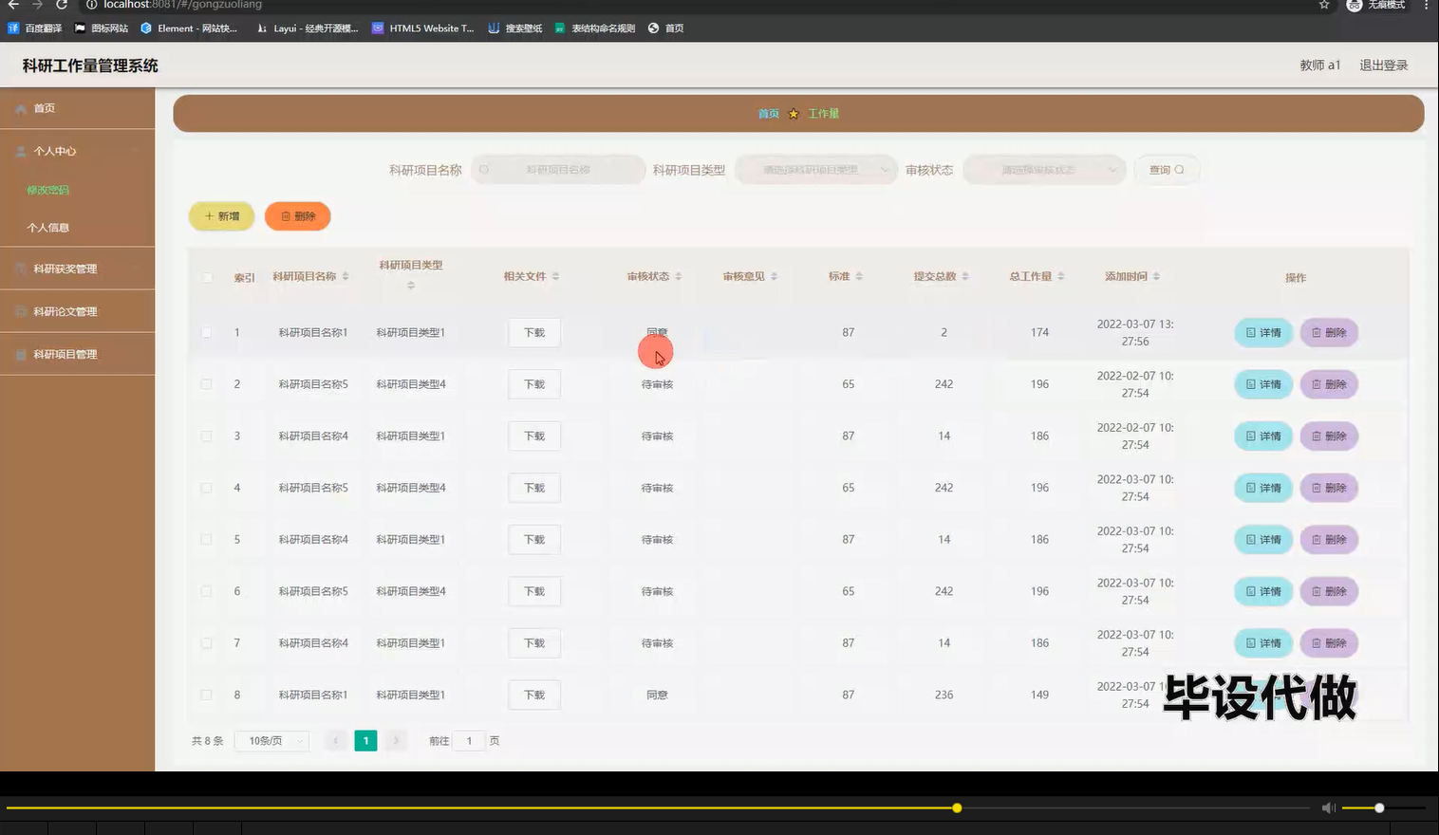The image size is (1439, 835).
Task: Sort by 总工作量 column arrows
Action: pyautogui.click(x=1061, y=276)
